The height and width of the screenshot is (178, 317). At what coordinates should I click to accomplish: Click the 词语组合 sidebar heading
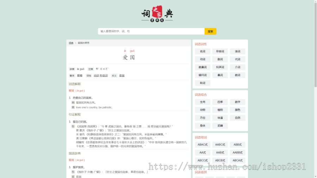click(201, 95)
